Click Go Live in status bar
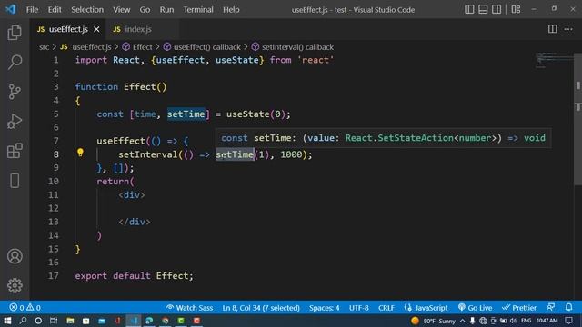Viewport: 582px width, 327px height. tap(475, 307)
